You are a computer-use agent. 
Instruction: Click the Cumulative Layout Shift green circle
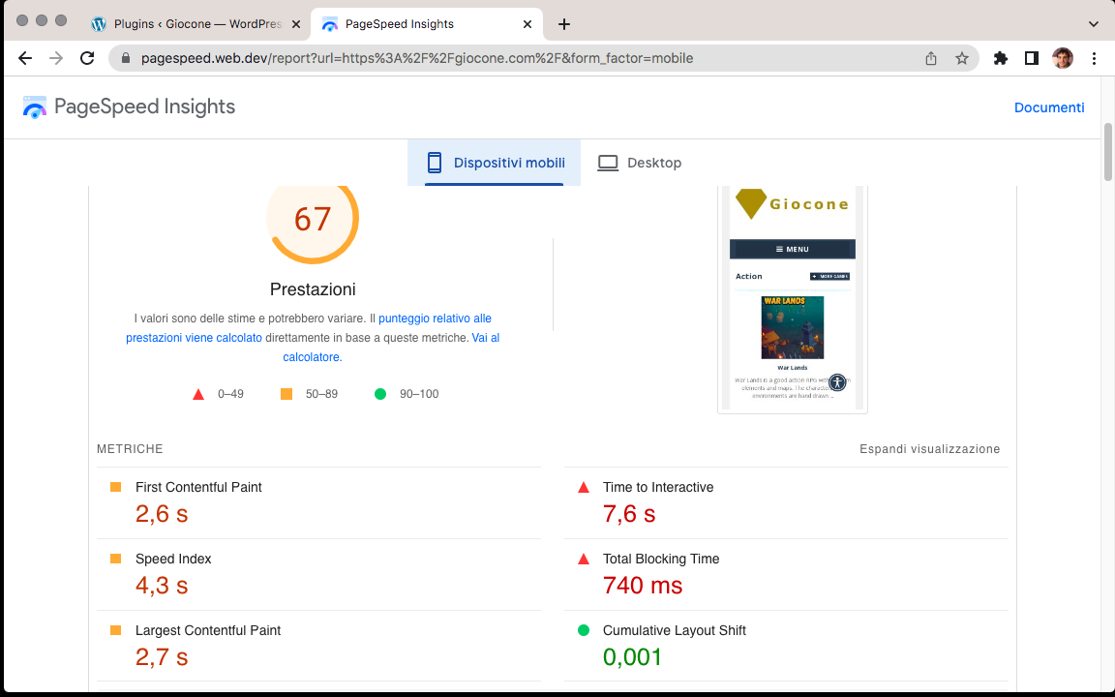pos(584,630)
